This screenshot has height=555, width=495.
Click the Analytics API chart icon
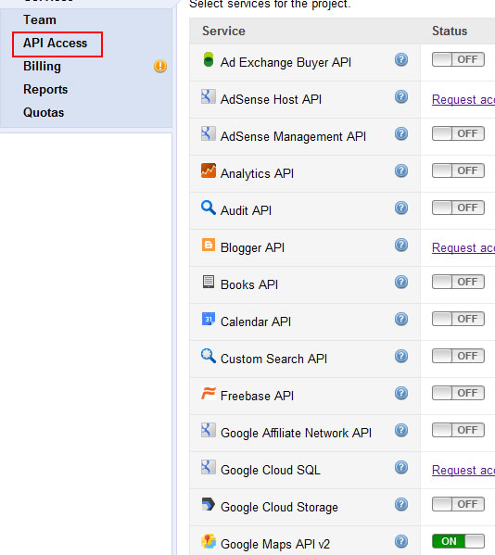pyautogui.click(x=209, y=170)
